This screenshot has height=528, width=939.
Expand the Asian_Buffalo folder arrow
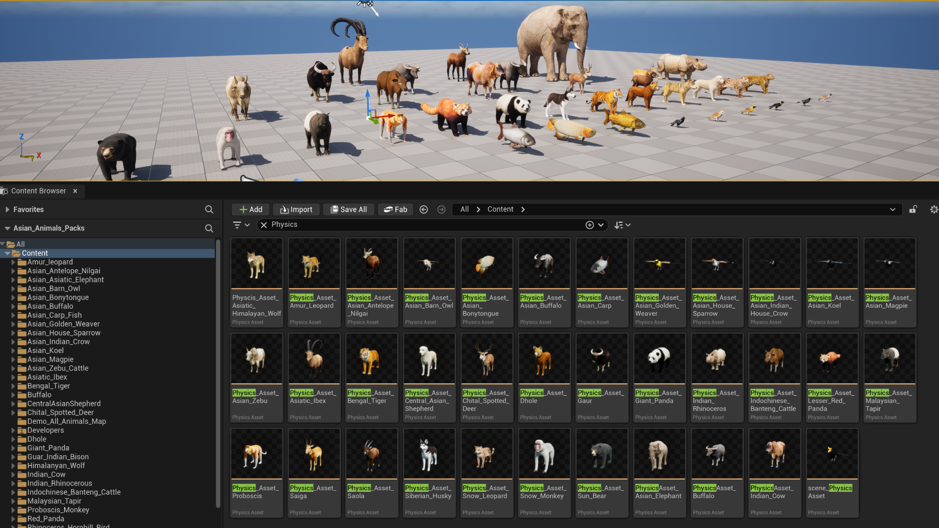pos(13,307)
